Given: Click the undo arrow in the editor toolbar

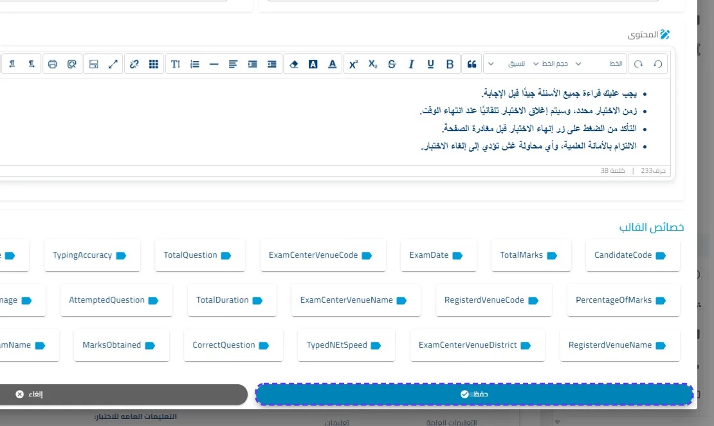Looking at the screenshot, I should point(657,64).
